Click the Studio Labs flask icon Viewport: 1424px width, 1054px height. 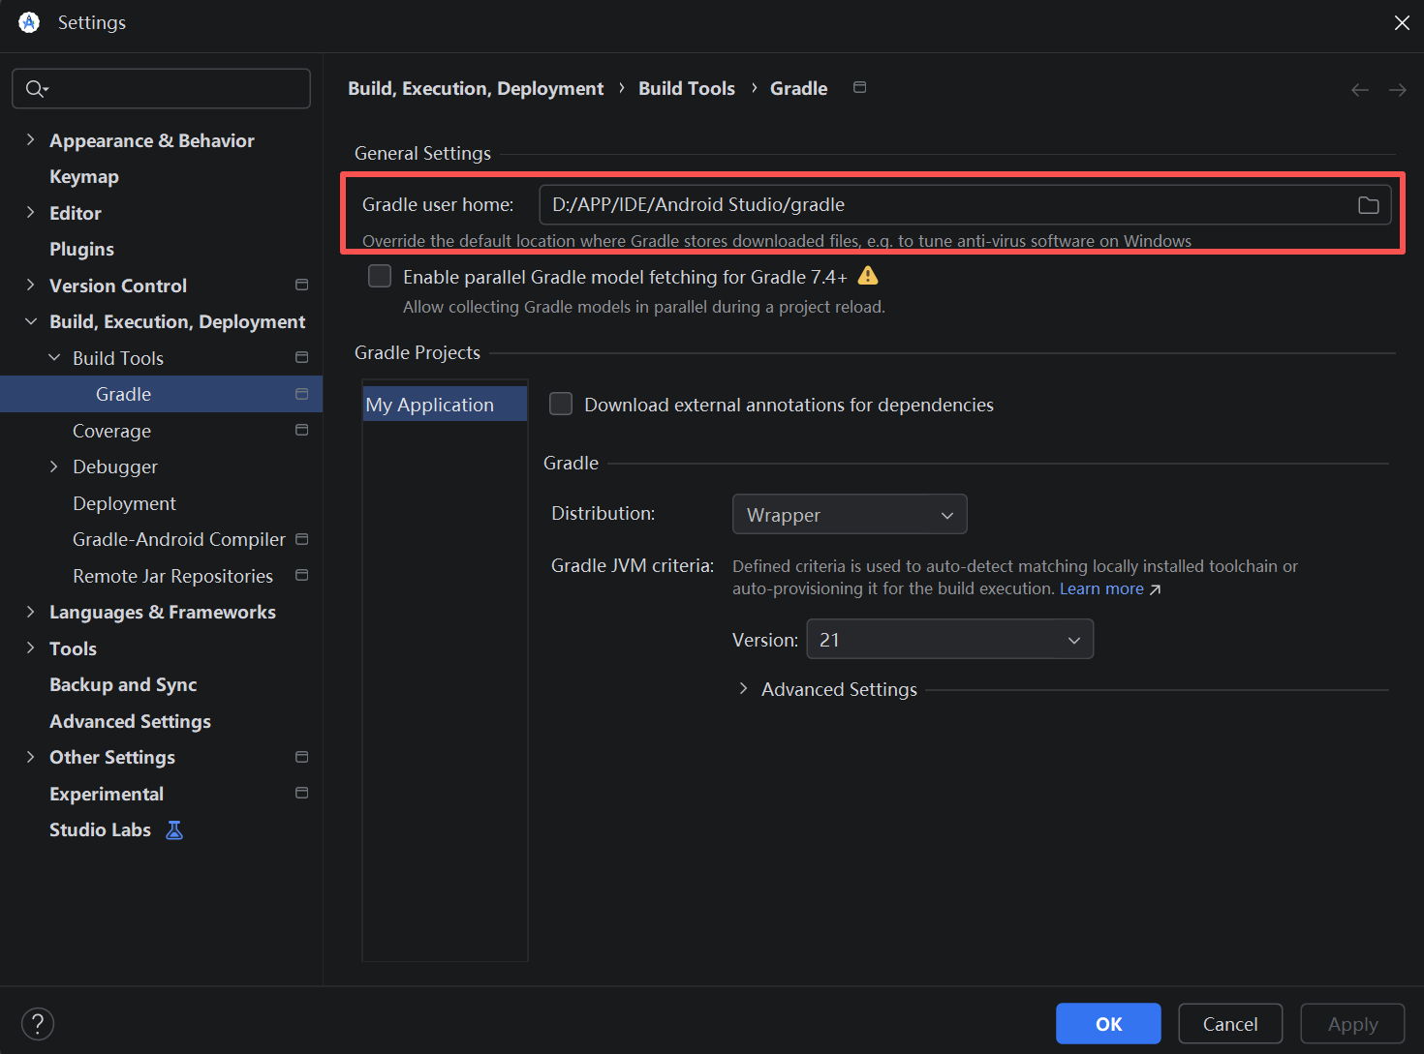click(174, 829)
